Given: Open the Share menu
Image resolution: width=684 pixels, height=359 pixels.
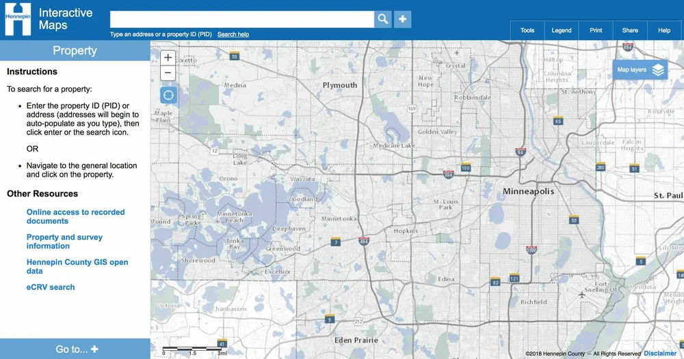Looking at the screenshot, I should (630, 31).
